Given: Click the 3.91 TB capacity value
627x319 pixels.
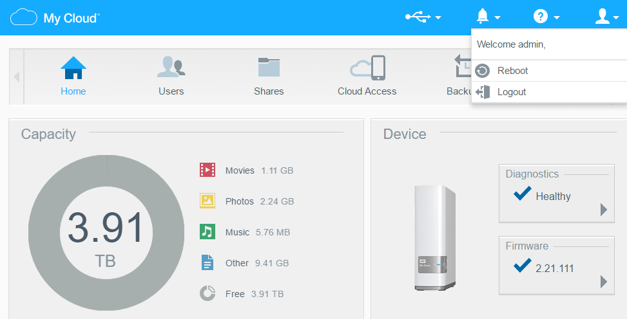Looking at the screenshot, I should 106,239.
